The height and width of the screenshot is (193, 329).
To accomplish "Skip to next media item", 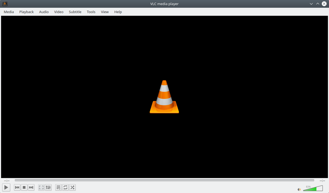I will tap(31, 187).
